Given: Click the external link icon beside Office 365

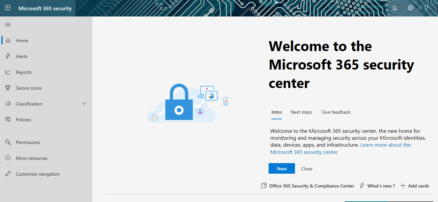Looking at the screenshot, I should (264, 186).
